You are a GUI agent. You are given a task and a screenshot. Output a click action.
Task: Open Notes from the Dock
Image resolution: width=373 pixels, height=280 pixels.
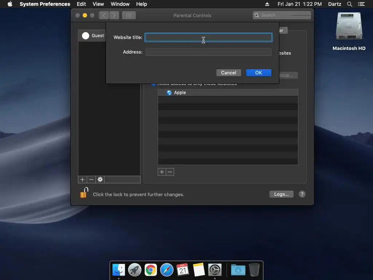[199, 270]
